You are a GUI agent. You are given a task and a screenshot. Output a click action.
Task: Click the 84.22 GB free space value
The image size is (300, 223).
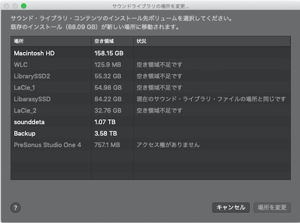[x=108, y=99]
